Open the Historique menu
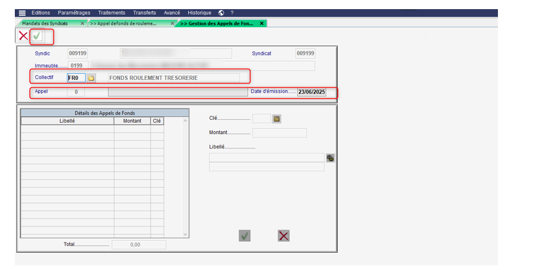This screenshot has height=275, width=539. tap(199, 13)
